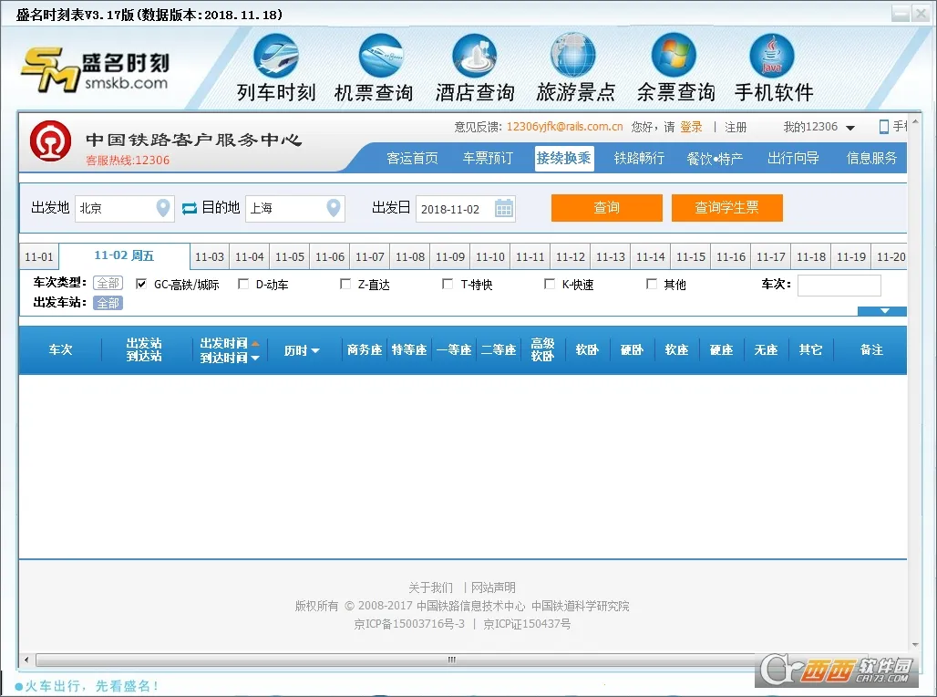
Task: Open the 手机软件 Java icon
Action: point(771,55)
